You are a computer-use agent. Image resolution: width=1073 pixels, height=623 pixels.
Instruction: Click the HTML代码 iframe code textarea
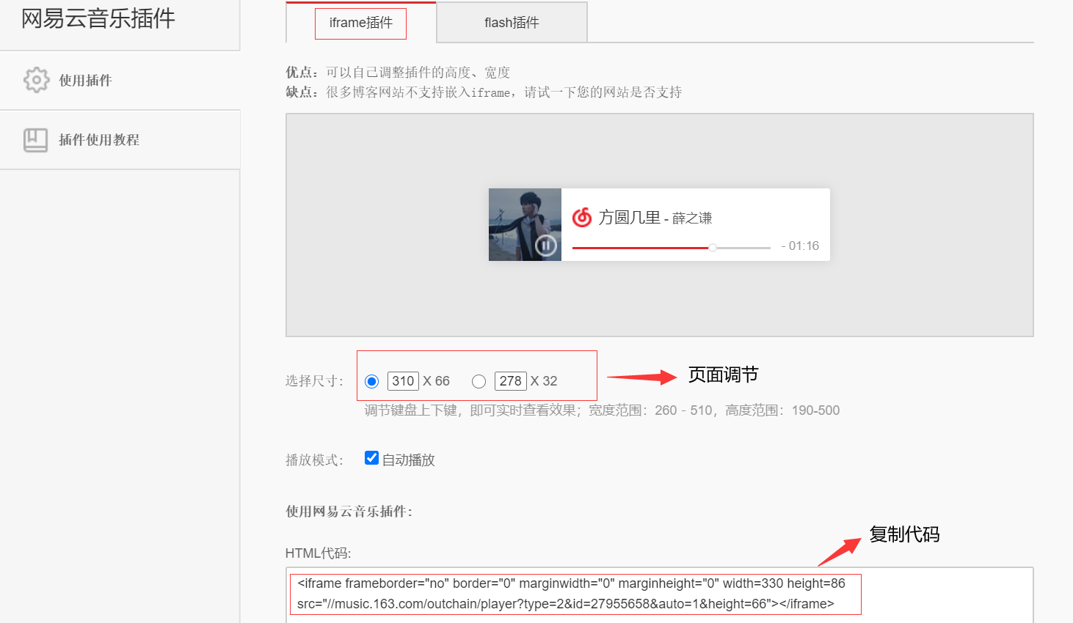click(x=659, y=595)
